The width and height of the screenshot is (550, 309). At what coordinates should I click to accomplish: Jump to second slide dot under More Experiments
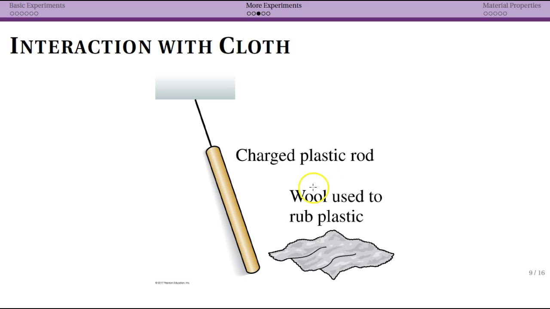(x=254, y=14)
